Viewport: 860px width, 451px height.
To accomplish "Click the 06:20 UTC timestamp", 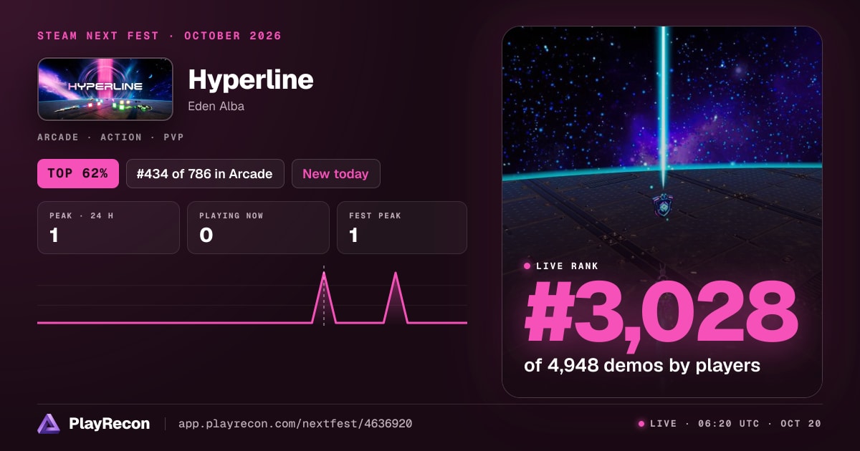I will (x=727, y=424).
